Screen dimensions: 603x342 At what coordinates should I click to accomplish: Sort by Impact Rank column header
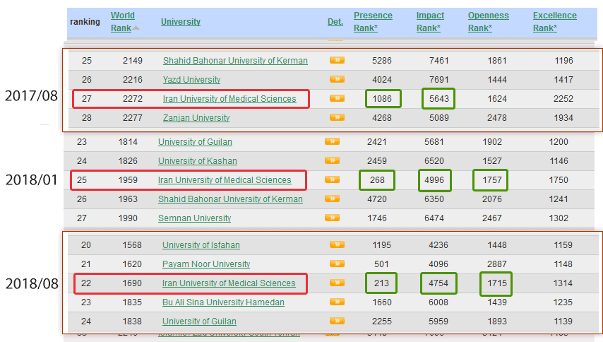(430, 21)
